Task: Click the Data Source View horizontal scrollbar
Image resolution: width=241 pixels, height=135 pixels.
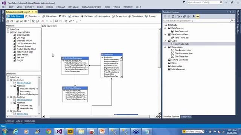Action: tap(99, 117)
